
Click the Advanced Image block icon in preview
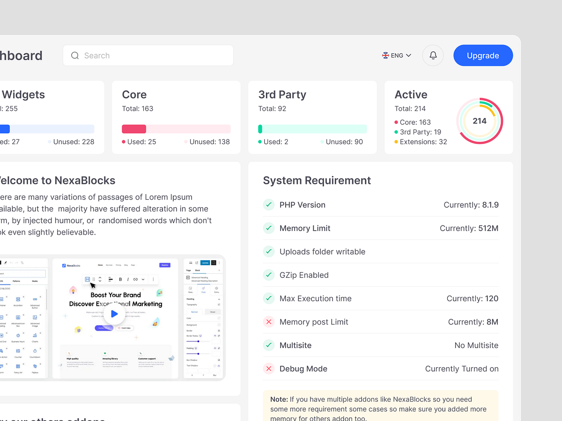coord(35,317)
